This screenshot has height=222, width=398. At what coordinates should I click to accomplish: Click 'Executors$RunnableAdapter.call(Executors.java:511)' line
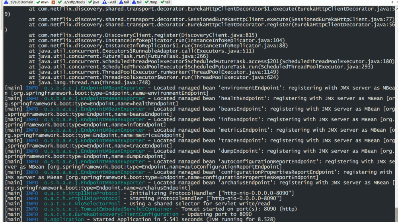tap(141, 51)
